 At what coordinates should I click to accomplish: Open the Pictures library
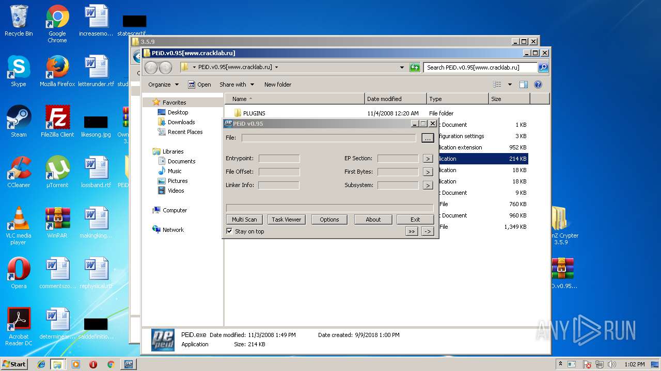(177, 181)
